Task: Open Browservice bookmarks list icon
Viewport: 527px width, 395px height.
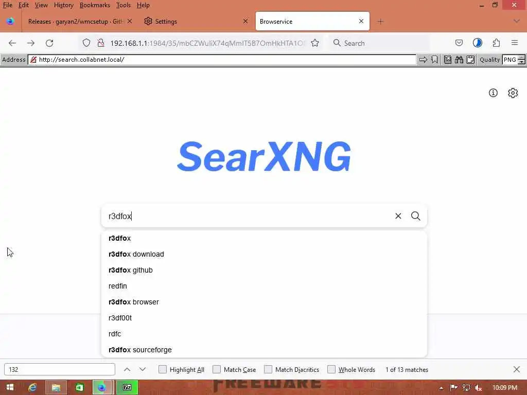Action: pos(448,60)
